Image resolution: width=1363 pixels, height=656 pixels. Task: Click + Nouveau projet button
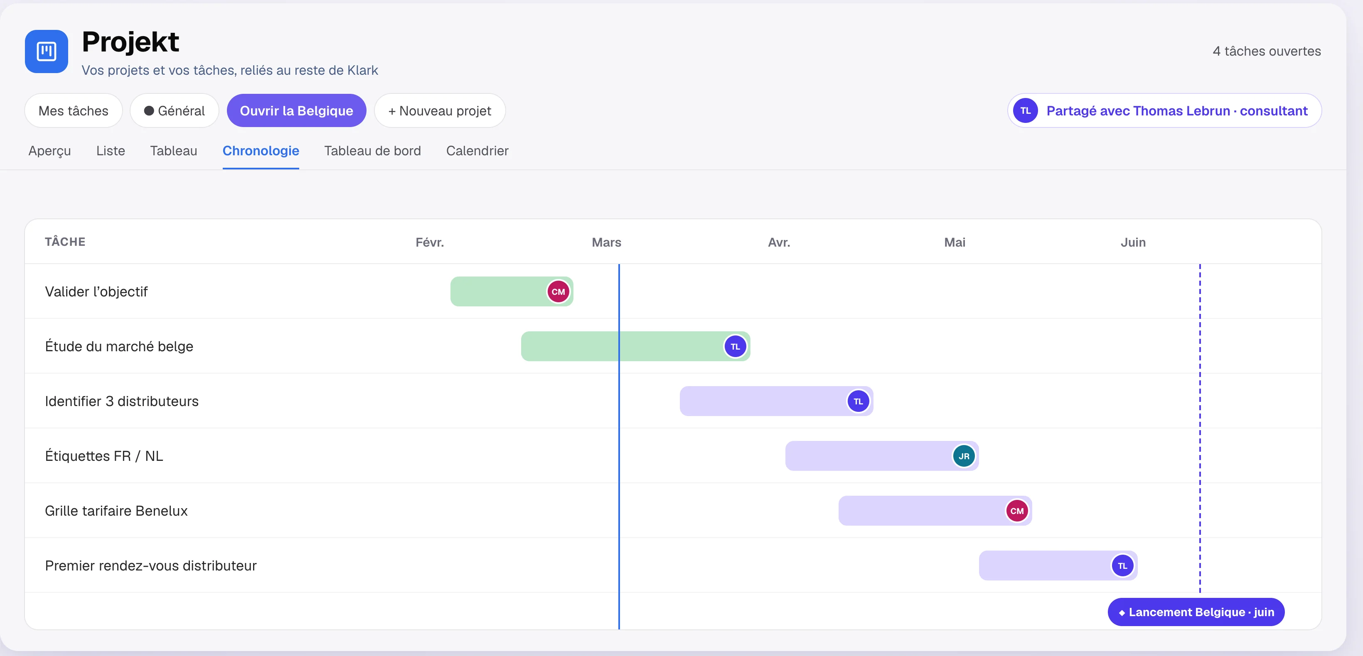(x=440, y=110)
